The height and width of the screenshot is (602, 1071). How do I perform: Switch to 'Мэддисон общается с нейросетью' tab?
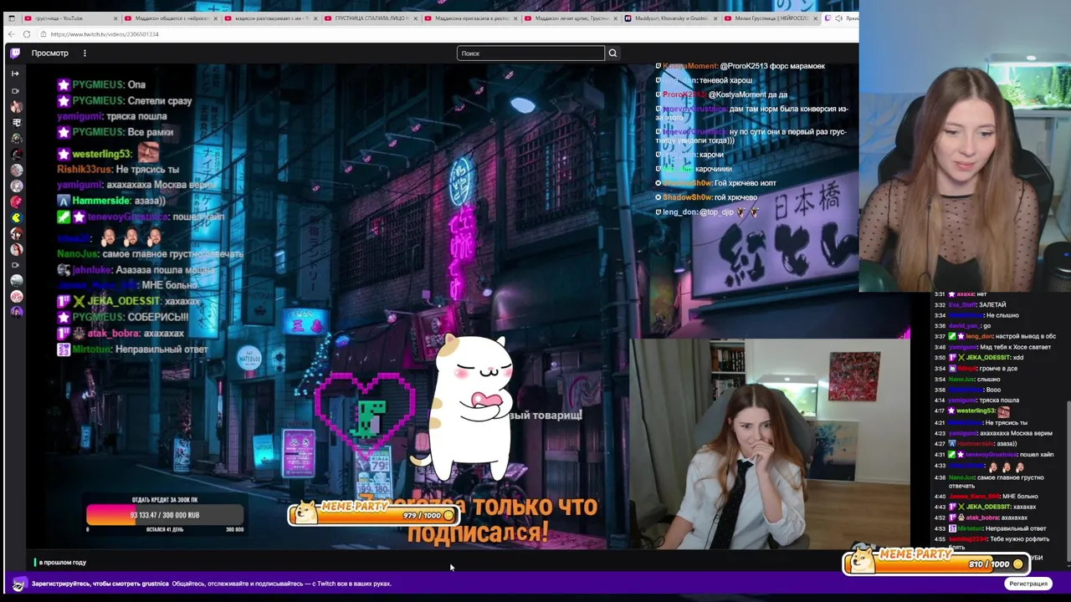[x=169, y=18]
